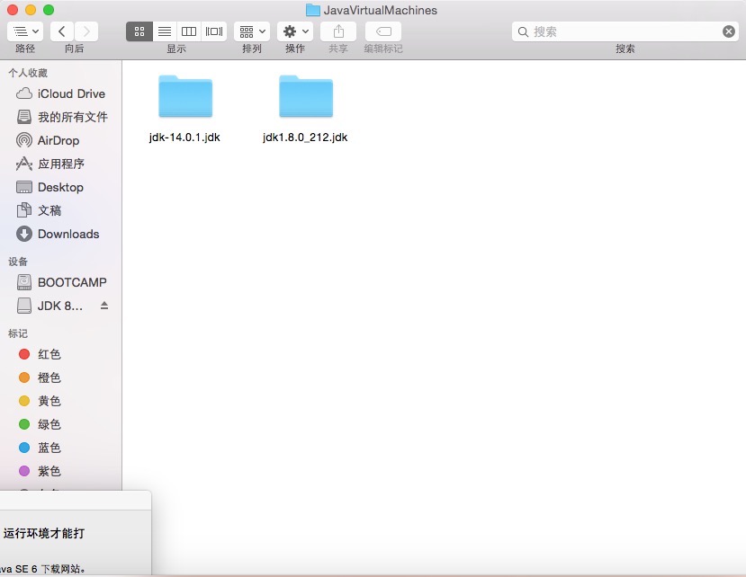Click the JavaVirtualMachines title folder icon
Screen dimensions: 746x577
pos(312,10)
